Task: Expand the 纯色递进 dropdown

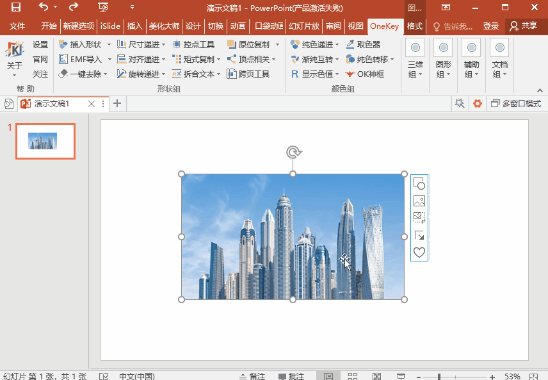Action: [337, 45]
